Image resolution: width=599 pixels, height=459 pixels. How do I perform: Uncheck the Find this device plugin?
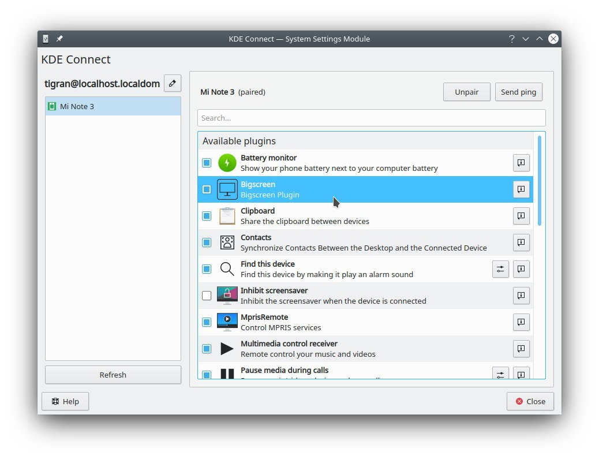[207, 269]
